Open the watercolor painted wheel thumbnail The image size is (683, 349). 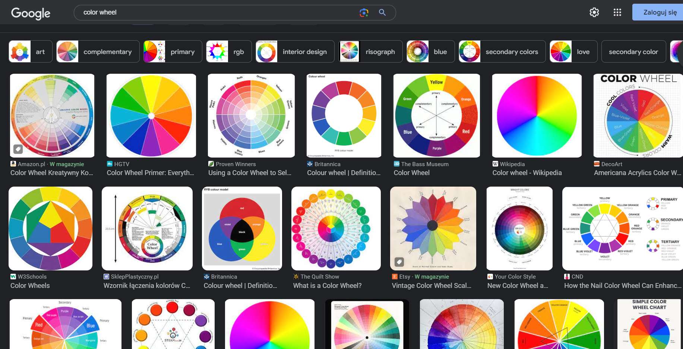click(462, 324)
